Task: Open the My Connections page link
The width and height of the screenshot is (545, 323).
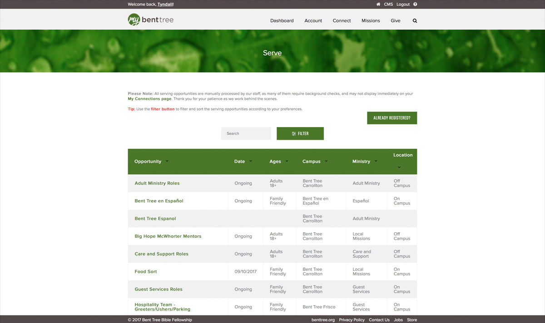Action: [149, 98]
